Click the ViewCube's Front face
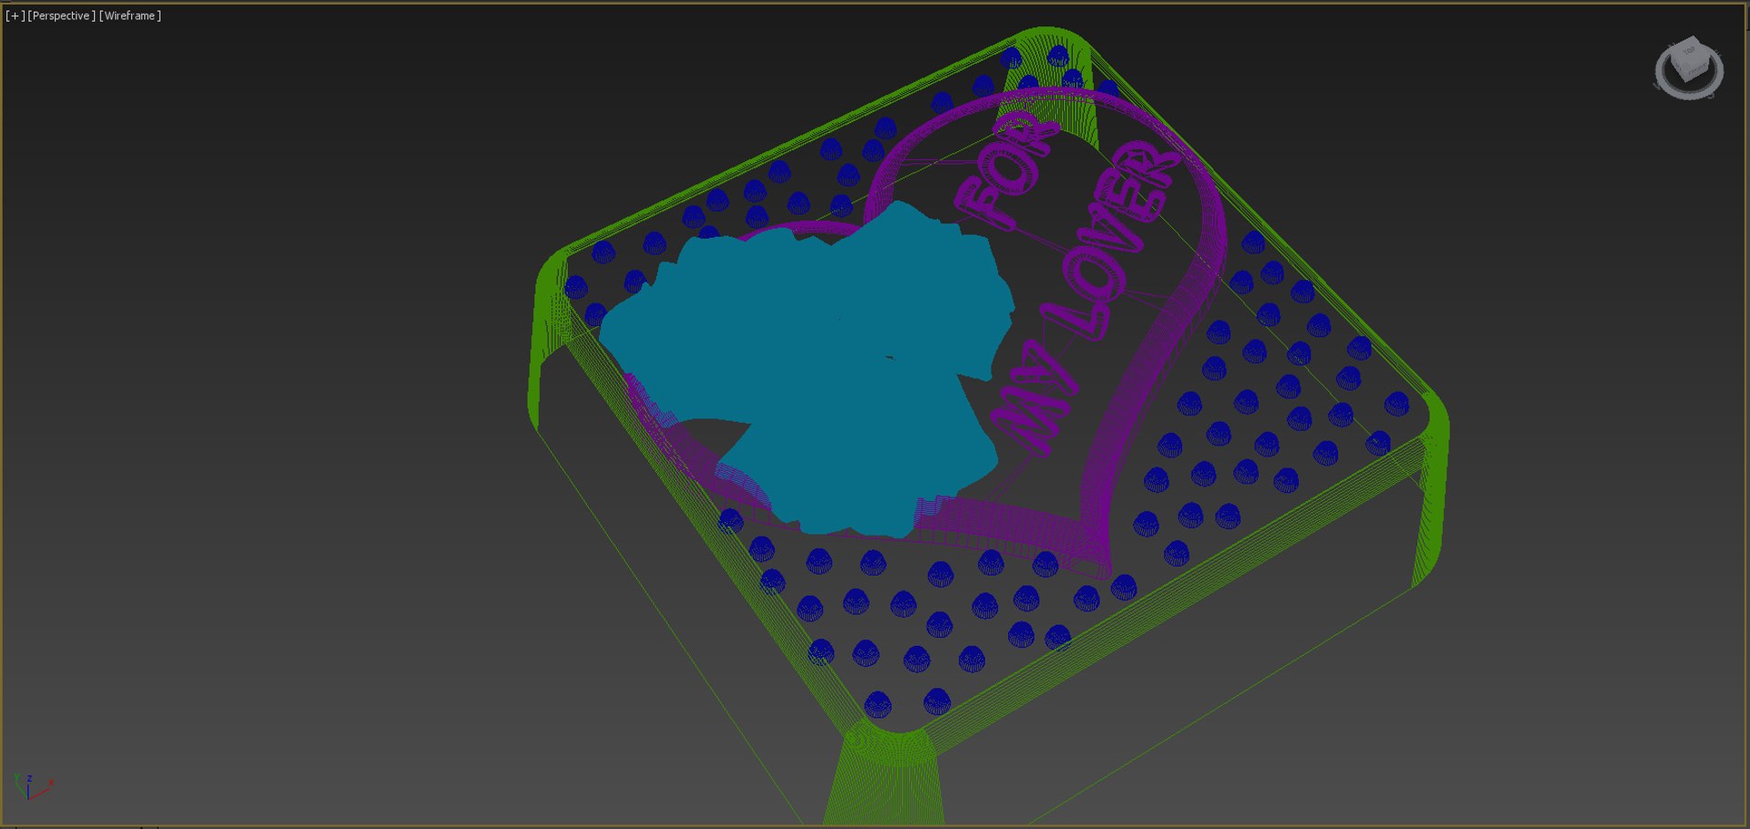 (x=1695, y=70)
